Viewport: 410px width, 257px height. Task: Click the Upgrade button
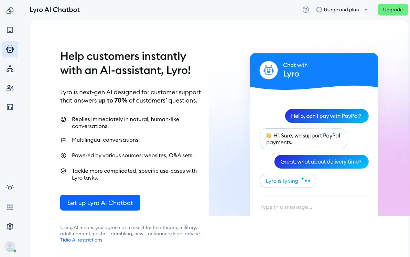(392, 10)
